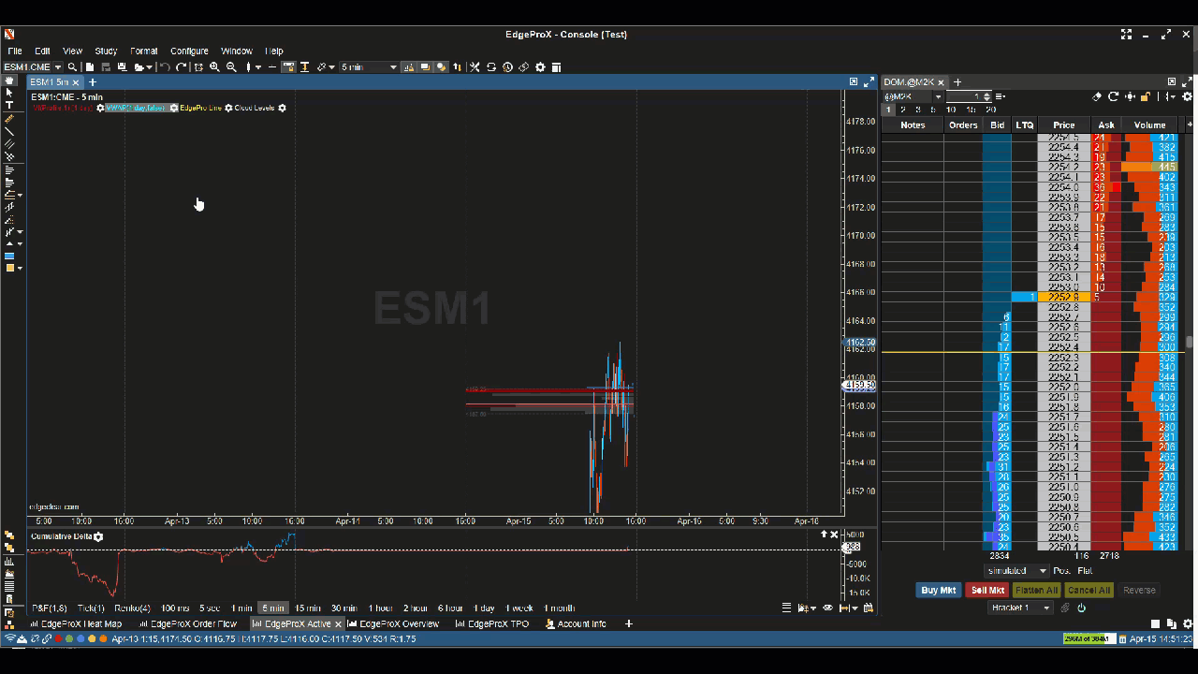Switch chart to 1 min timeframe

(x=241, y=608)
